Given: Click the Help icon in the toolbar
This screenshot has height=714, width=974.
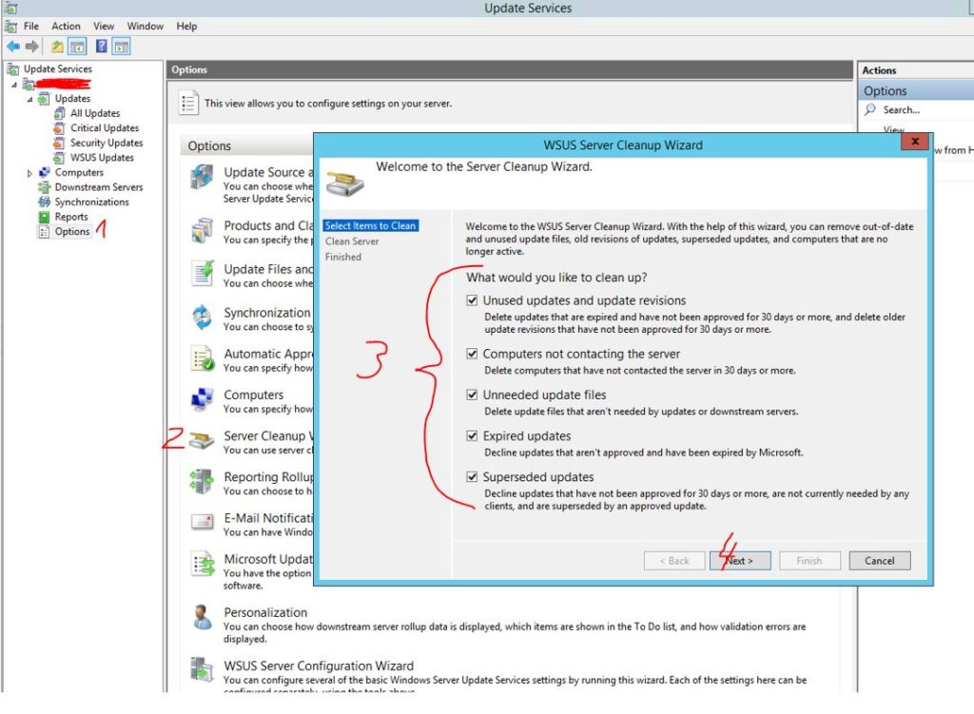Looking at the screenshot, I should point(103,44).
